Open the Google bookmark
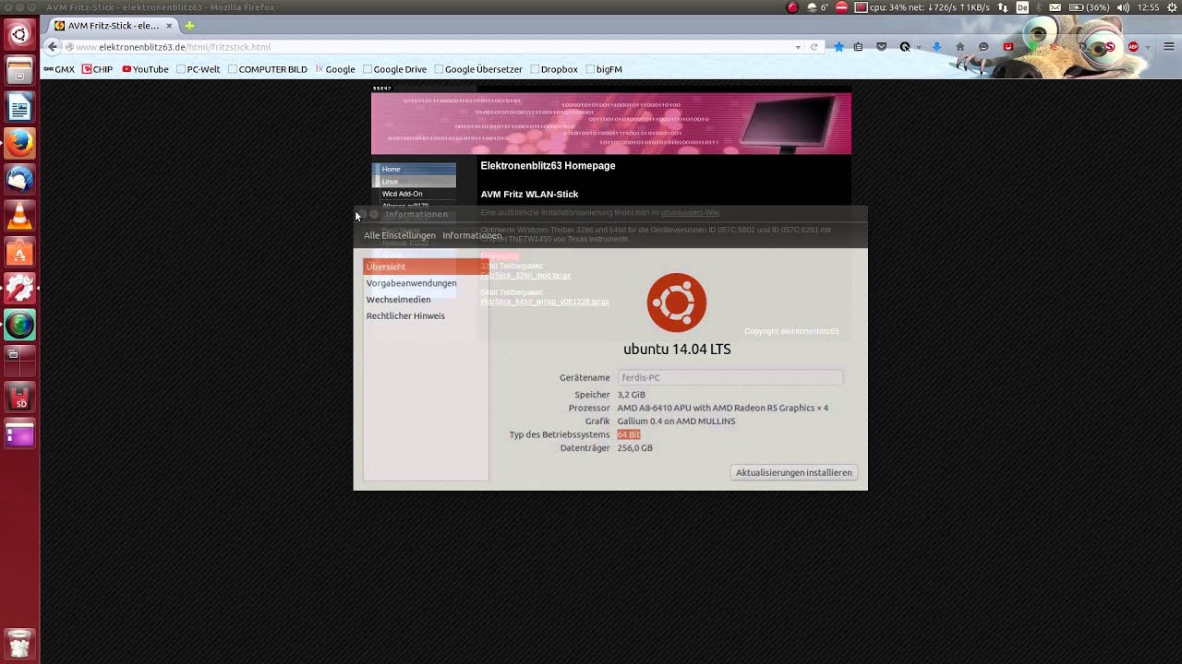 pyautogui.click(x=334, y=69)
